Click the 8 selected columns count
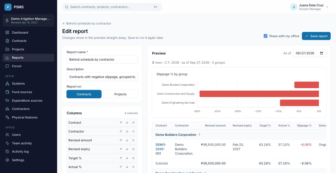 [x=131, y=113]
